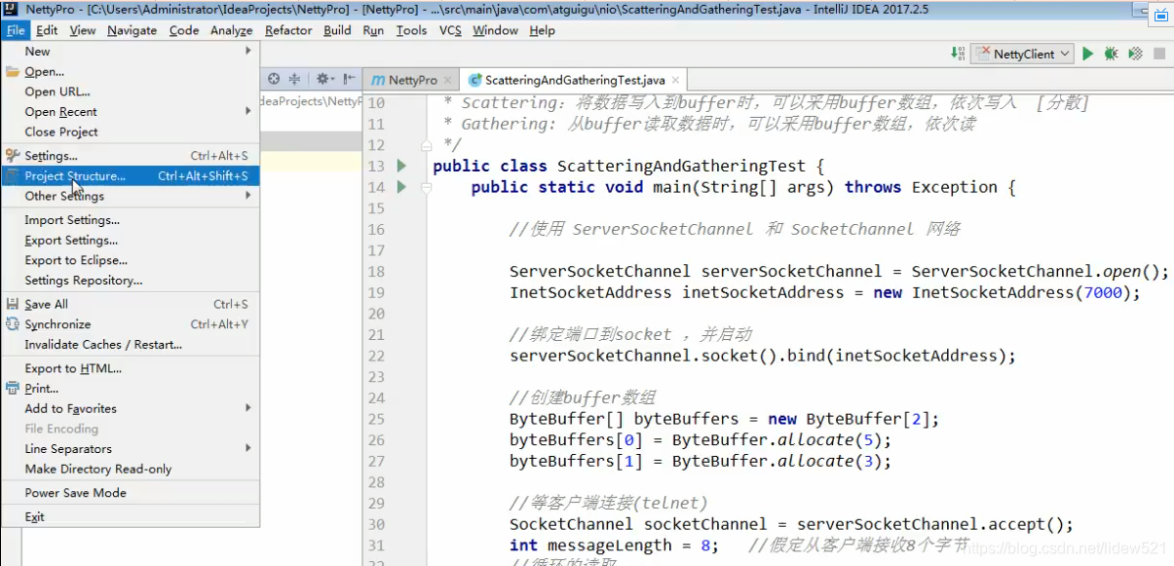Switch to ScatteringAndGatheringTest.java tab
The image size is (1174, 566).
tap(574, 80)
